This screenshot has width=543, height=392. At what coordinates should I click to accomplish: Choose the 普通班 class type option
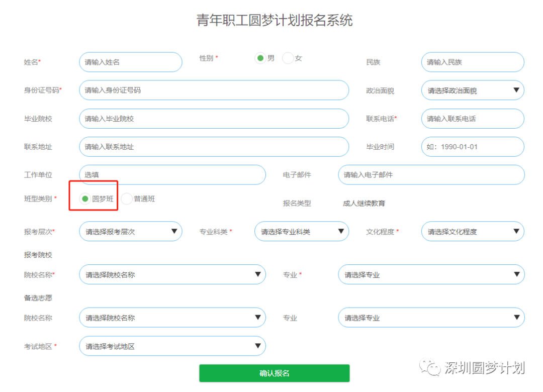tap(127, 199)
